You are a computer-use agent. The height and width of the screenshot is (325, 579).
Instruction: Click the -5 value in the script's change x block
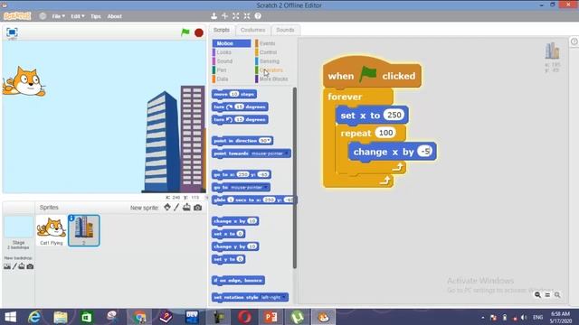tap(425, 151)
